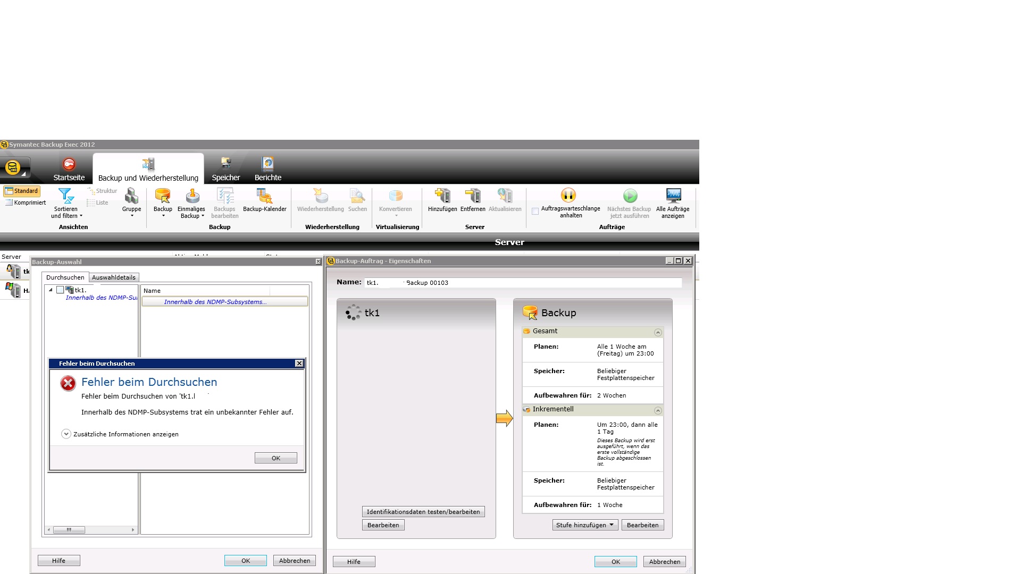Click OK in the error dialog
Viewport: 1021px width, 574px height.
pos(275,458)
